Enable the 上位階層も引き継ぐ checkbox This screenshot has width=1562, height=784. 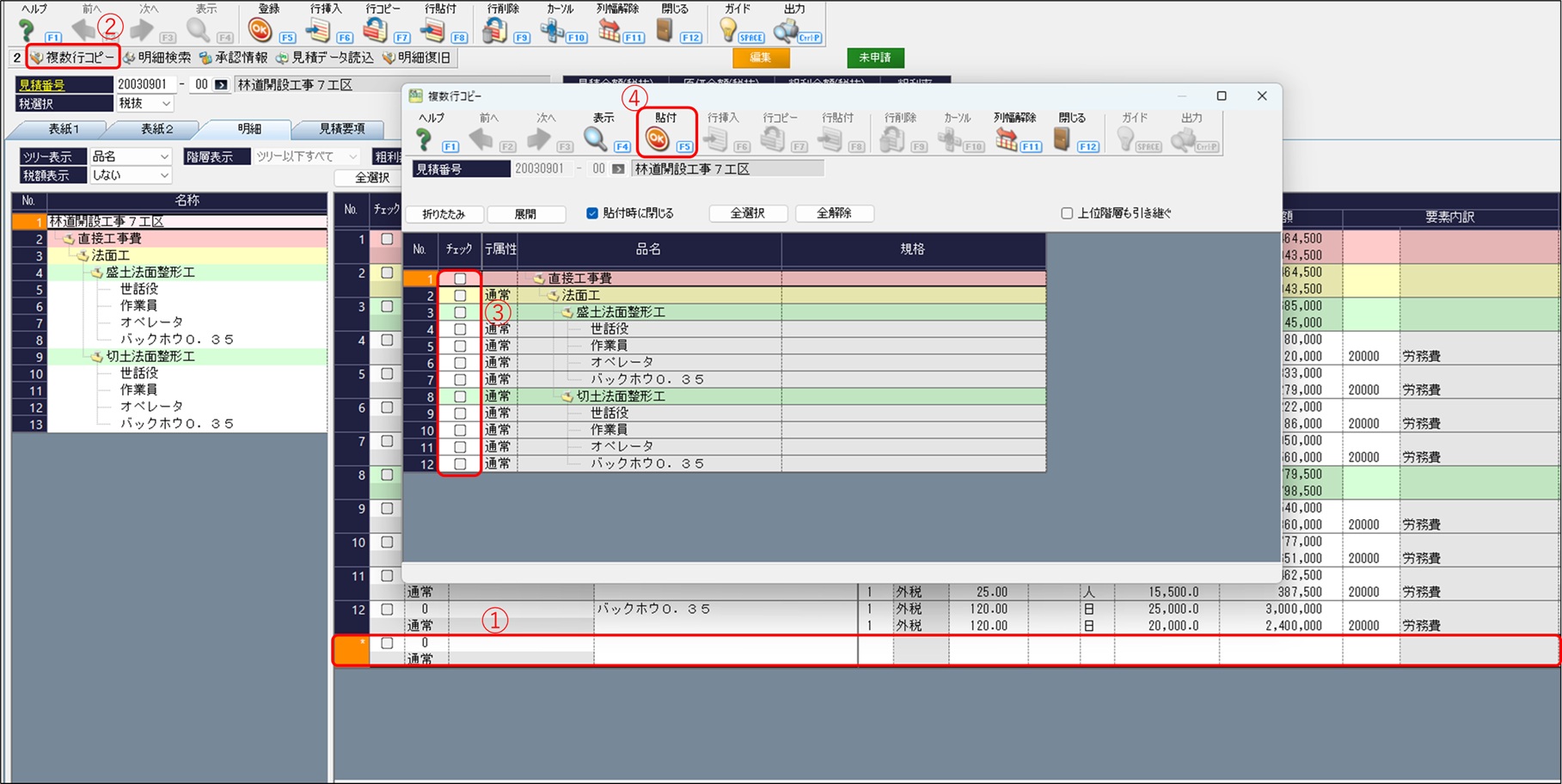1067,213
